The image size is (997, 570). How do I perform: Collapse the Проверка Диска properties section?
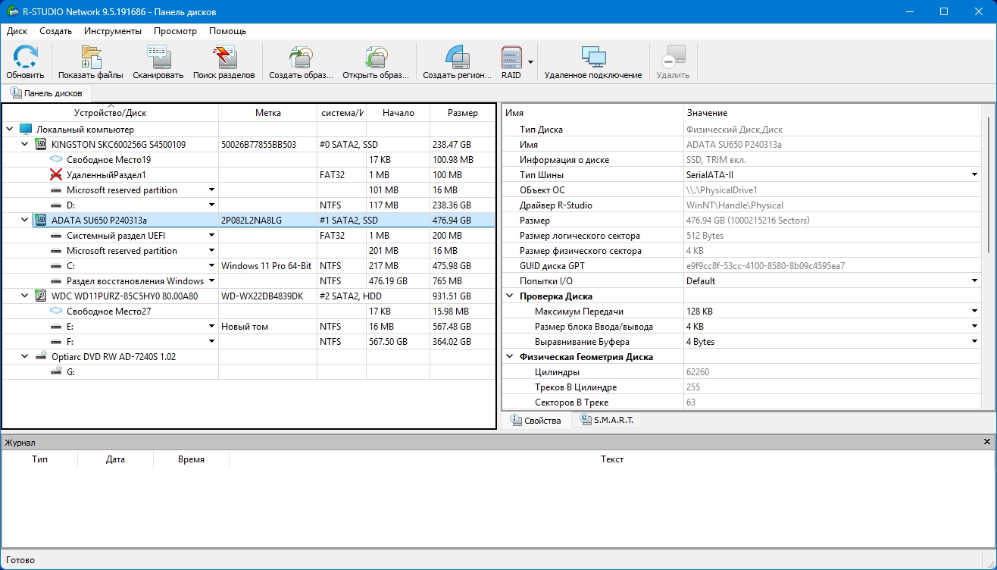pyautogui.click(x=510, y=296)
